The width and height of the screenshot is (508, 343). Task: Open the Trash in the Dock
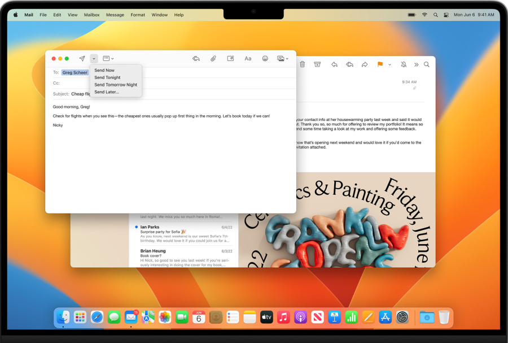tap(444, 317)
